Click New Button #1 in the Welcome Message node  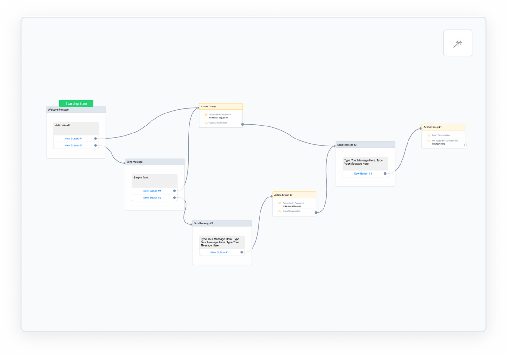click(x=73, y=139)
